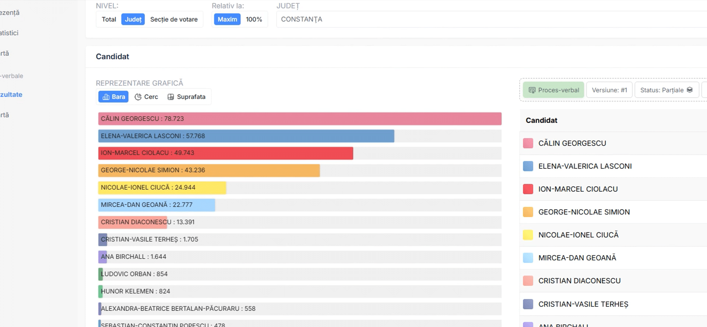This screenshot has height=327, width=707.
Task: Click ION-MARCEL CIOLACU name in legend
Action: tap(578, 189)
